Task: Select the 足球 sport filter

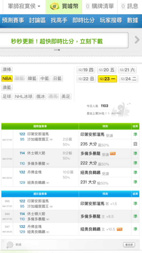Action: [7, 96]
